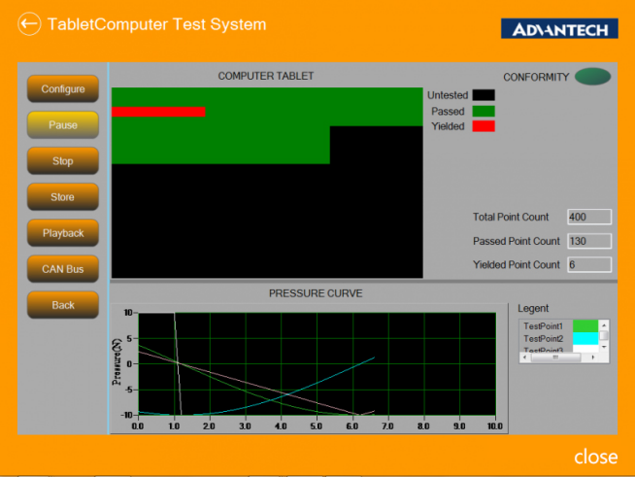Click the green TestPoint1 color swatch

coord(584,326)
